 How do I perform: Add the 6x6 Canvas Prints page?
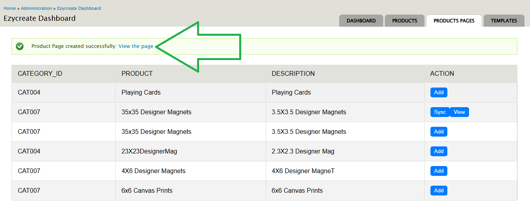439,191
